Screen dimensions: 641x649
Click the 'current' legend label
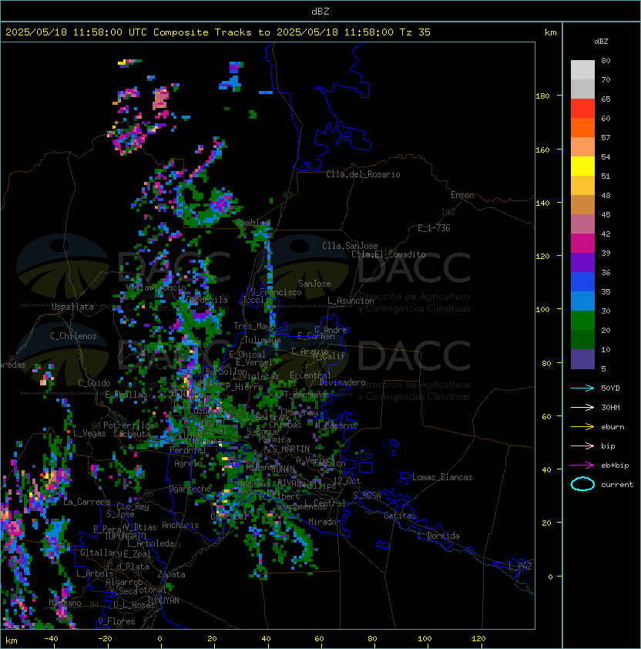617,484
